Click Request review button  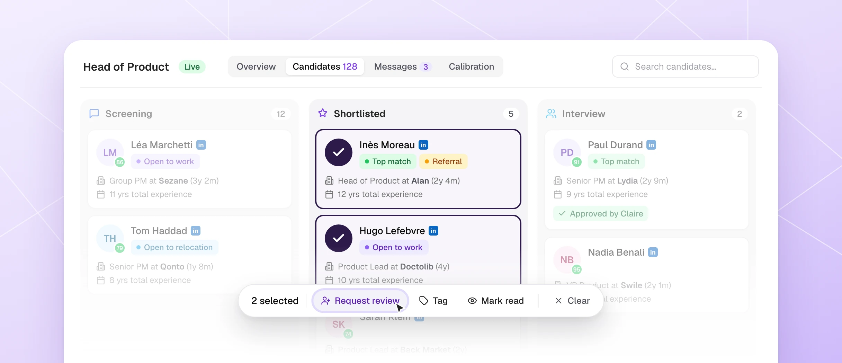(360, 301)
